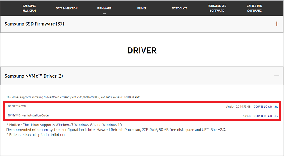This screenshot has width=284, height=156.
Task: Download the NVMe Driver version 3.3
Action: (x=262, y=107)
